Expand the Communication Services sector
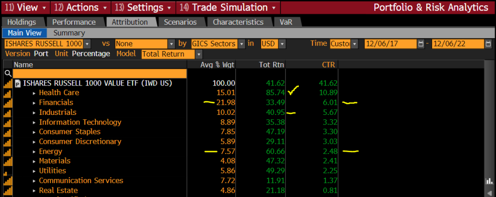 34,181
